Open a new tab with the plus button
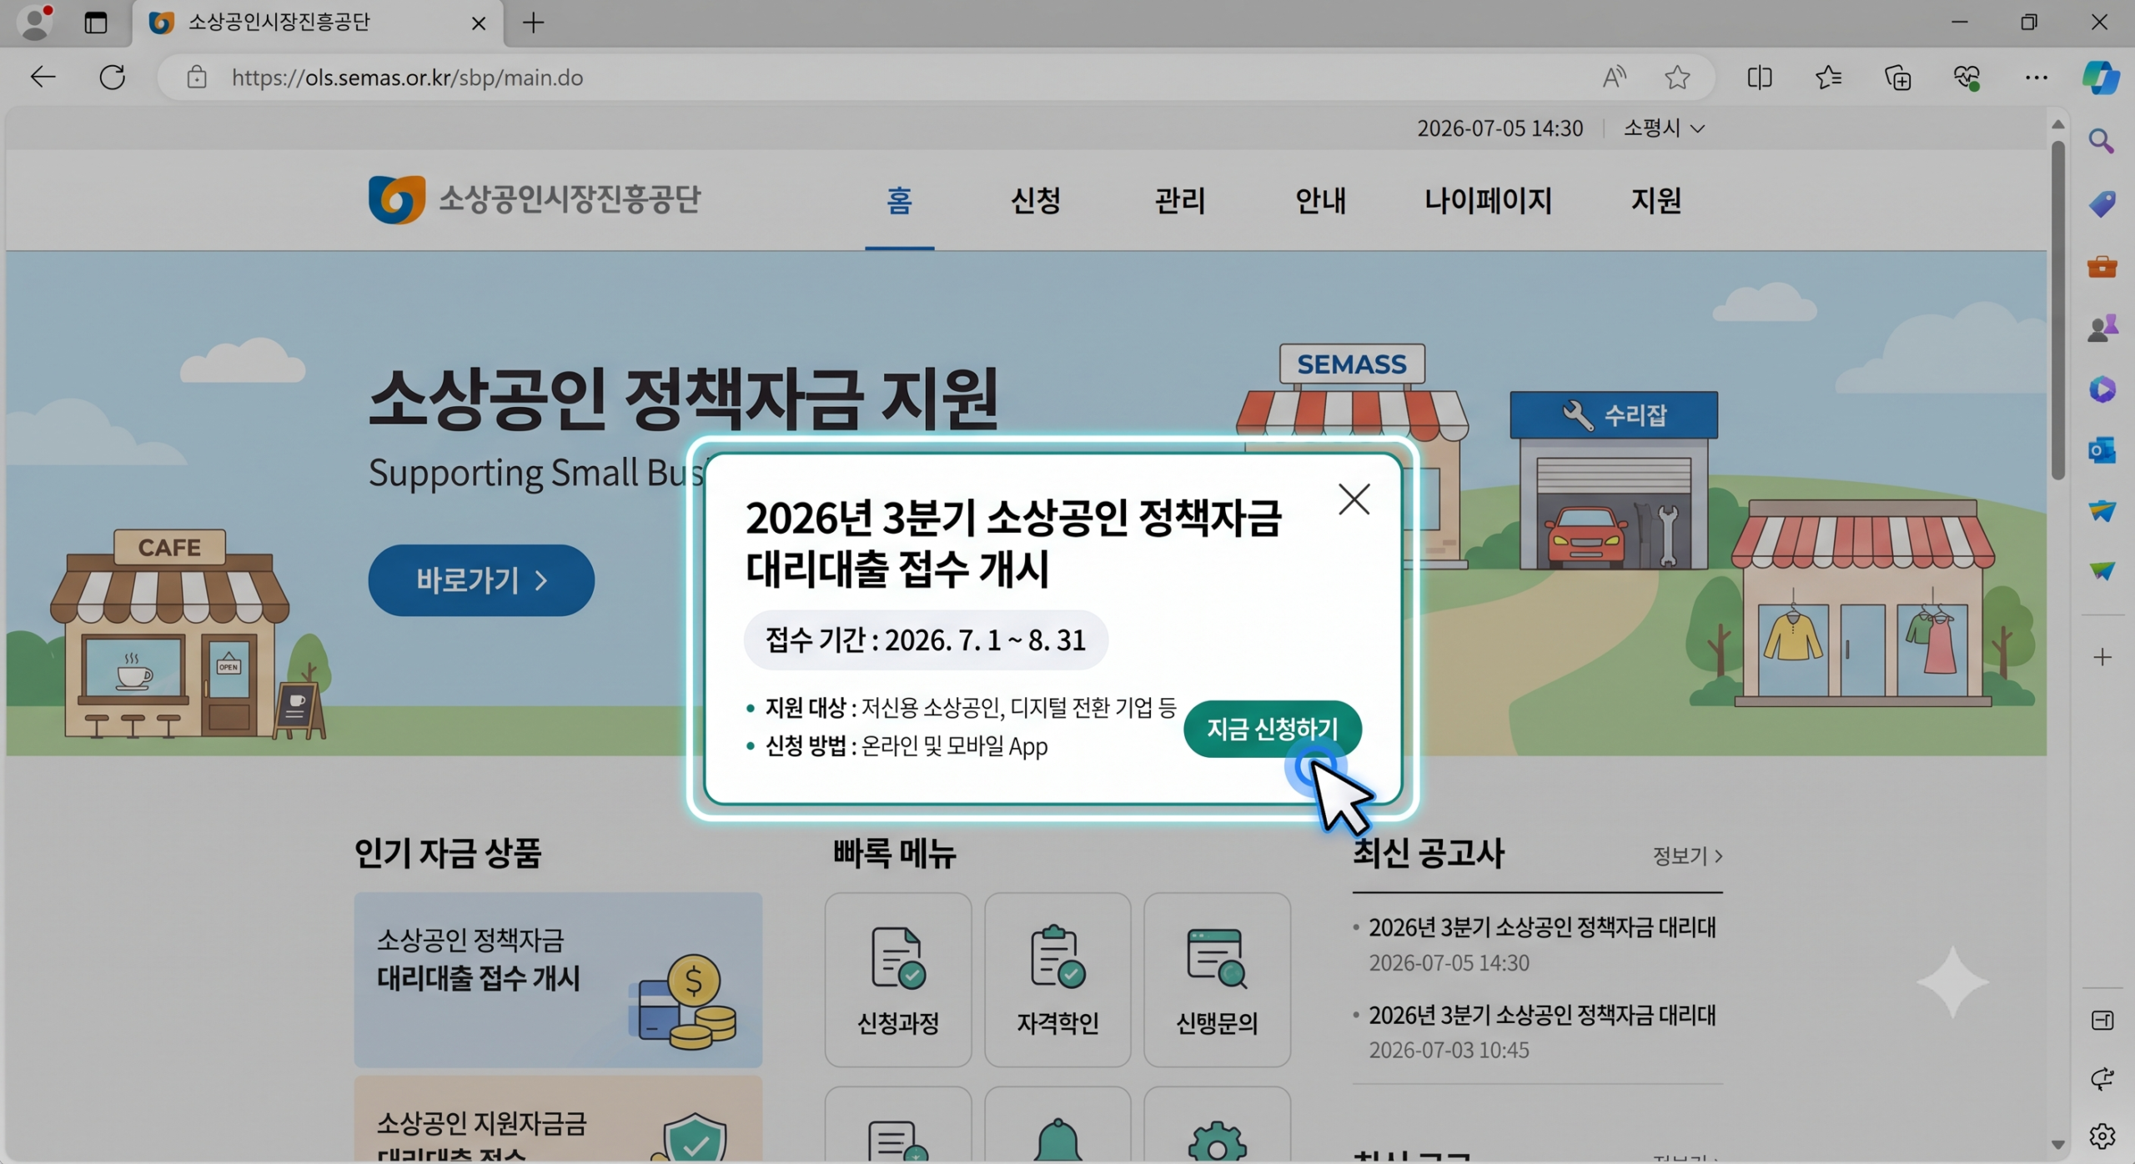This screenshot has width=2135, height=1164. tap(534, 23)
